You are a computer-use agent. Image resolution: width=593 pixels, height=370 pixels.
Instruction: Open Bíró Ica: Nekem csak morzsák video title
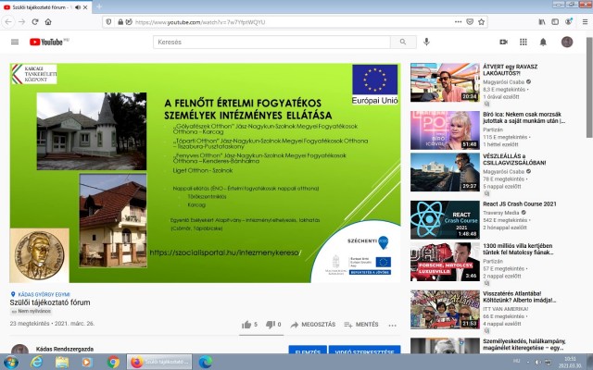pos(524,117)
